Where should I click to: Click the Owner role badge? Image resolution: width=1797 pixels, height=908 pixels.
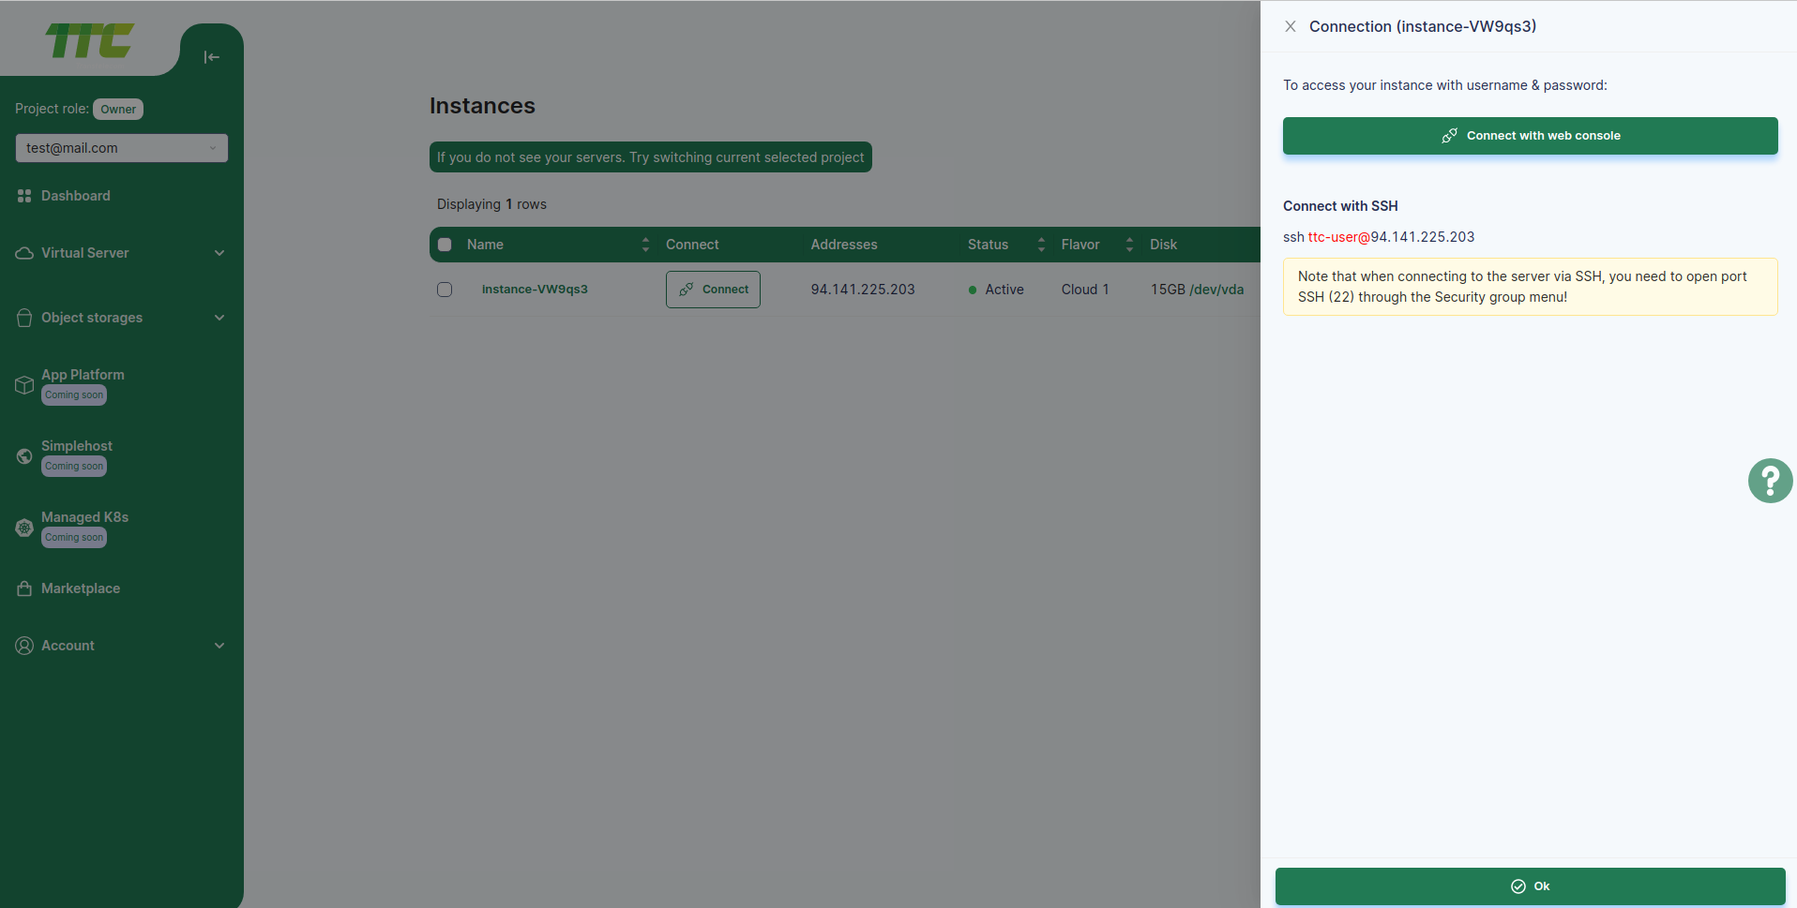[x=118, y=109]
